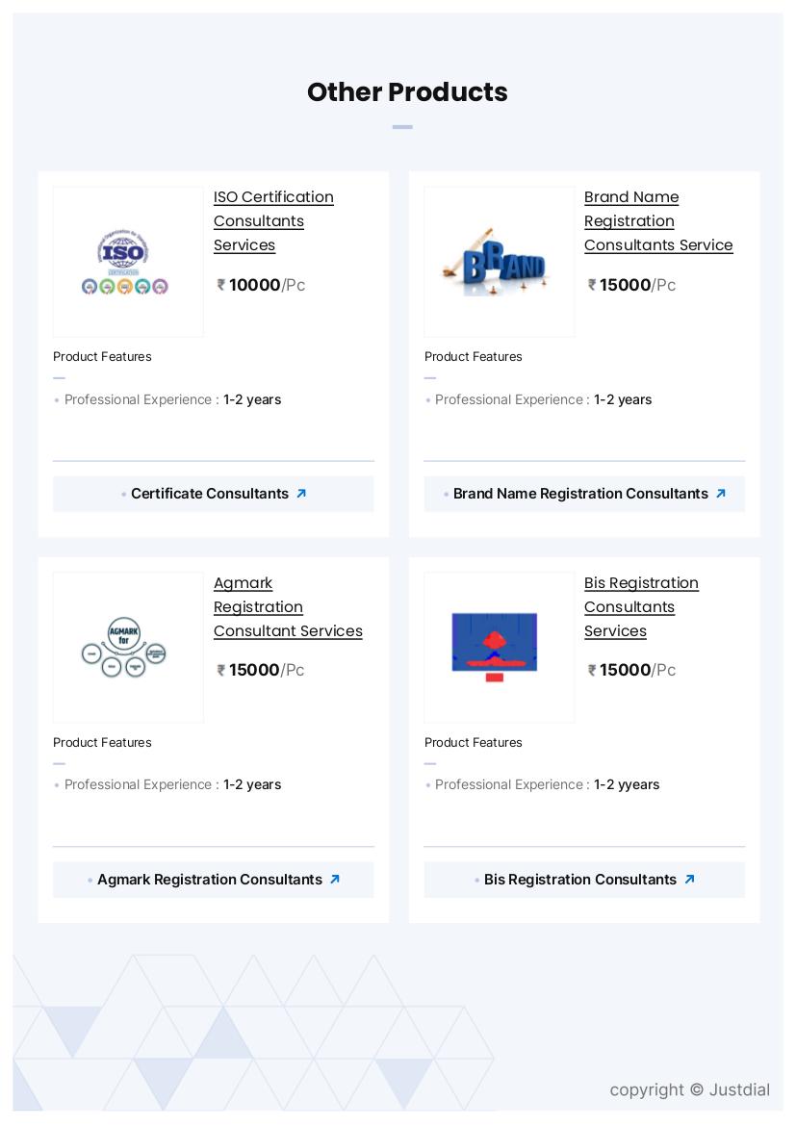Open the blue BRAND product image
The height and width of the screenshot is (1126, 796).
coord(499,262)
